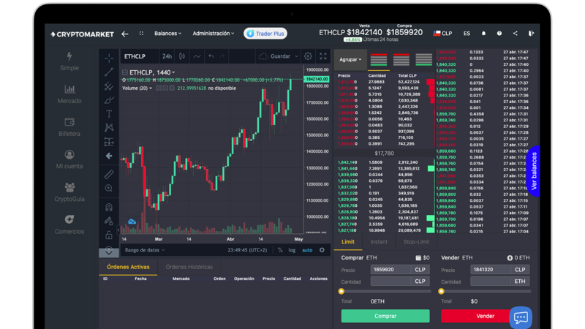
Task: Open Billetera wallet in sidebar
Action: (x=69, y=126)
